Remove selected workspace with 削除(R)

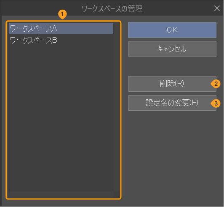172,84
